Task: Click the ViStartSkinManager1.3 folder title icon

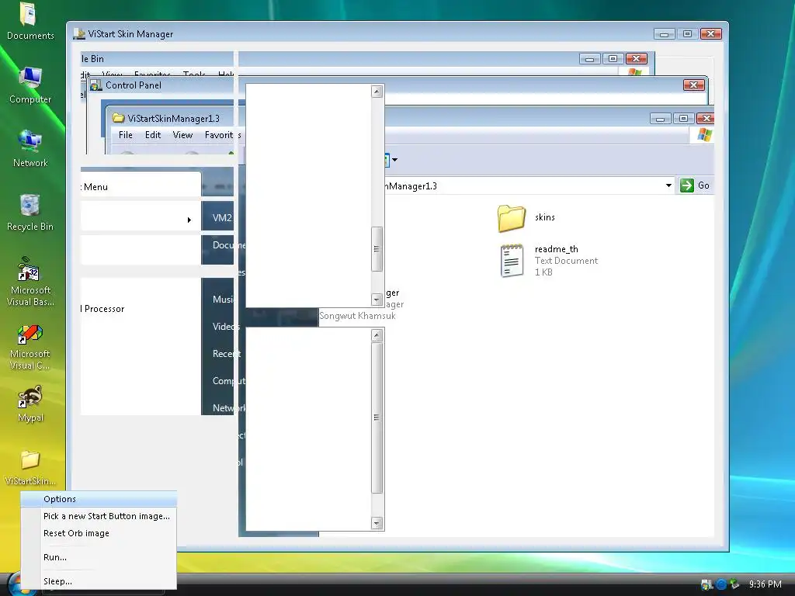Action: click(x=119, y=118)
